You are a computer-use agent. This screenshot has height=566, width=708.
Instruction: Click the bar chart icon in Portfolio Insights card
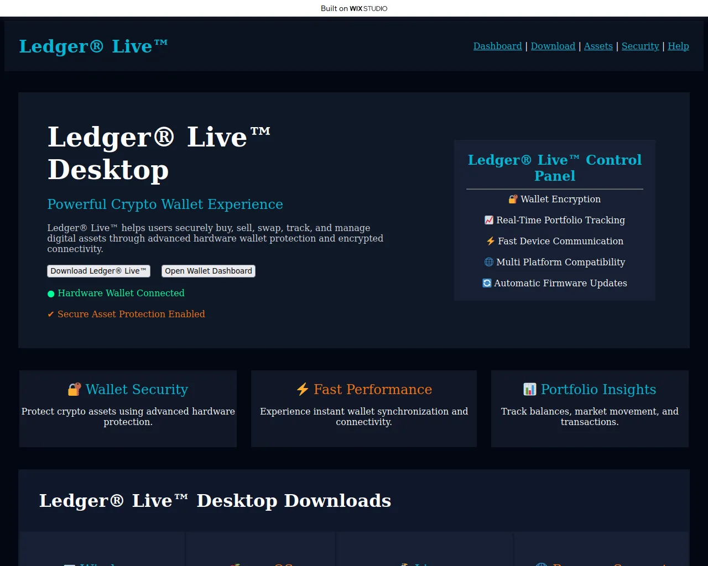coord(530,389)
